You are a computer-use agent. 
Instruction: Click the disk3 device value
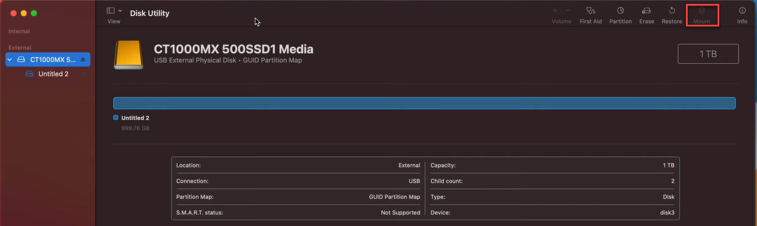667,212
